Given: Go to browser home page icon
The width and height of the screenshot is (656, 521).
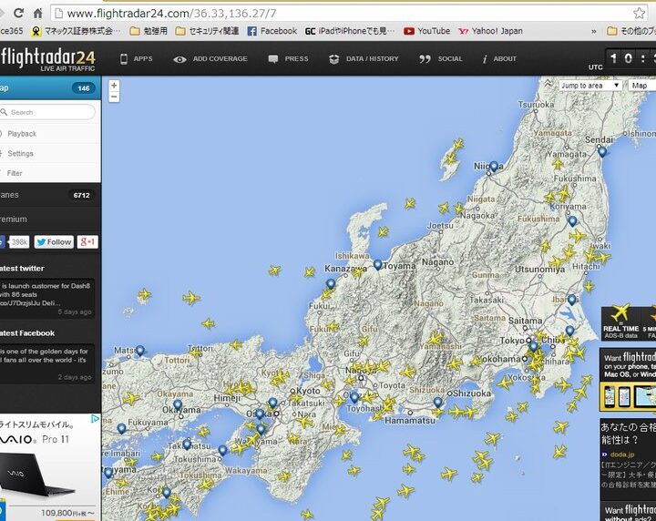Looking at the screenshot, I should [37, 14].
